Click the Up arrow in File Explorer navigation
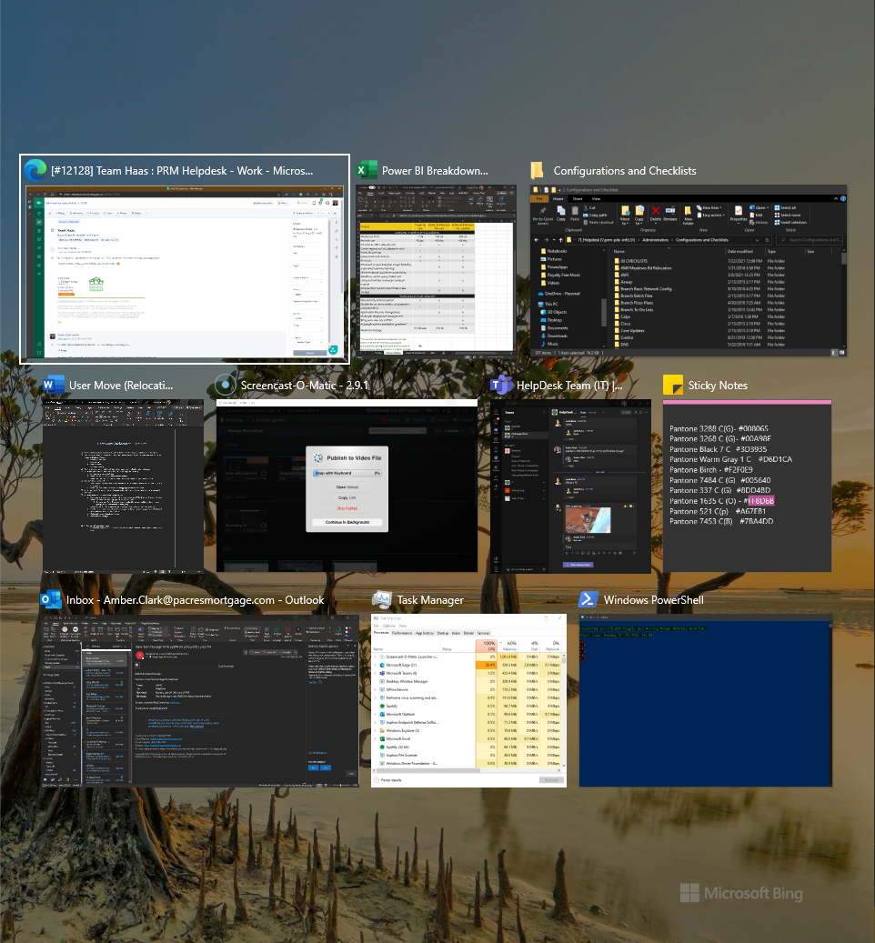 click(x=560, y=240)
